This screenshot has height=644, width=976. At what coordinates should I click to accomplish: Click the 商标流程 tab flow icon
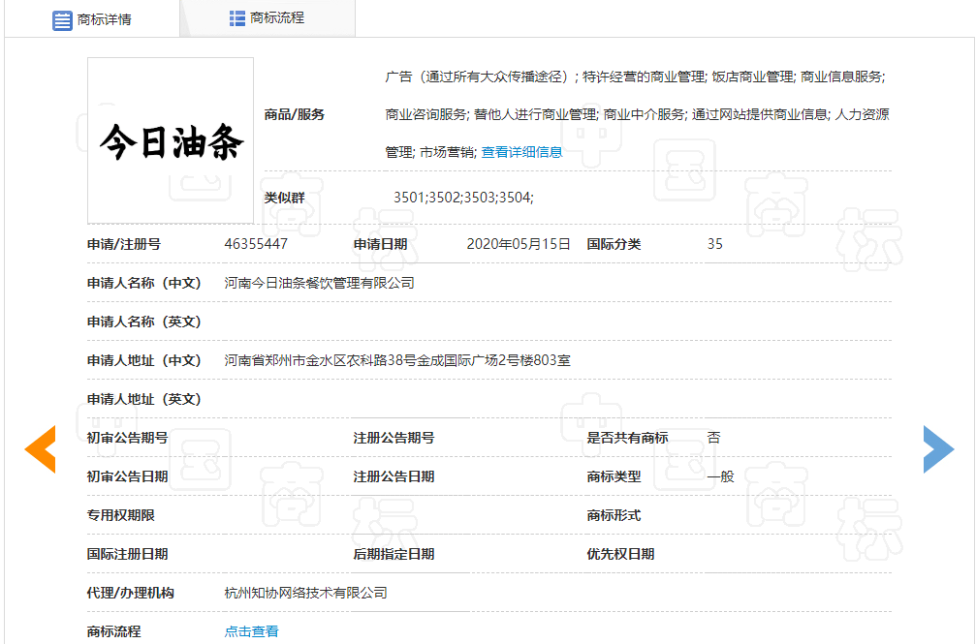tap(237, 18)
